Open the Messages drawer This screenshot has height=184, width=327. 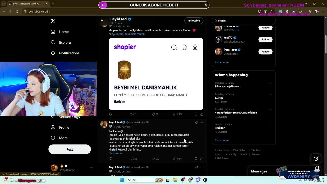tap(259, 171)
